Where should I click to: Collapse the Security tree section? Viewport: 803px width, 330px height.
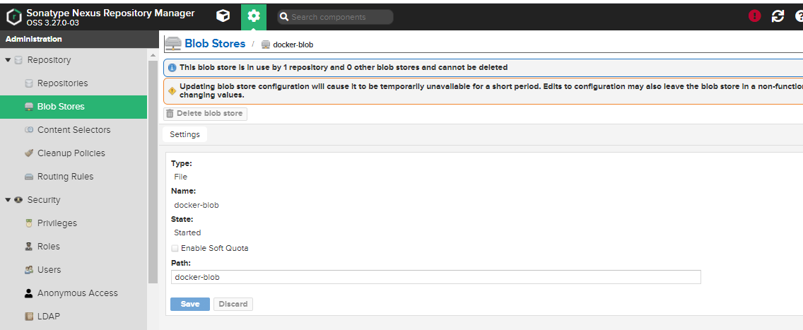[x=8, y=200]
